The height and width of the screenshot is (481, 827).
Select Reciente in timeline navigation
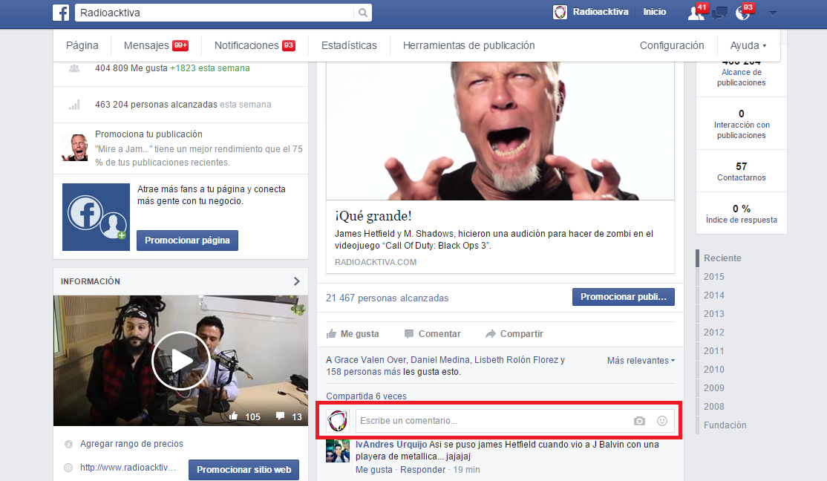(x=722, y=258)
